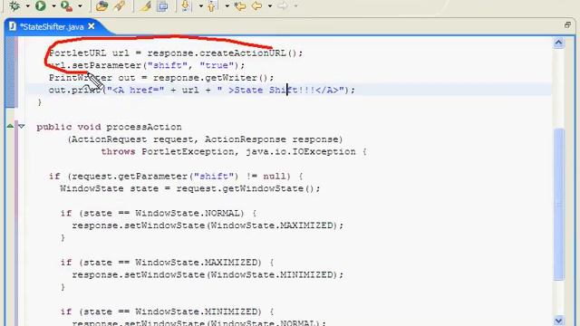Open the Next Annotation dropdown arrow
This screenshot has width=580, height=326.
click(x=201, y=6)
